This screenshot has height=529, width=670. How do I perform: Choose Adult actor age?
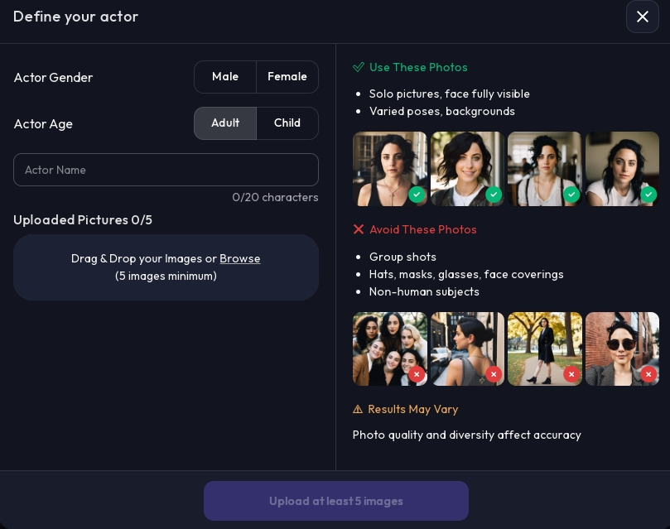225,123
